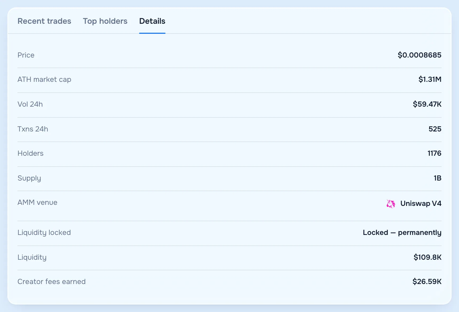
Task: Select the Details tab
Action: tap(152, 21)
